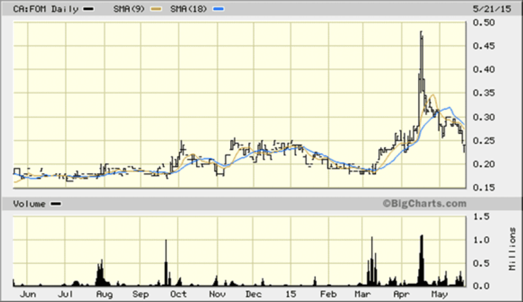Click the black Volume legend swatch
Screen dimensions: 523x302
[x=56, y=203]
